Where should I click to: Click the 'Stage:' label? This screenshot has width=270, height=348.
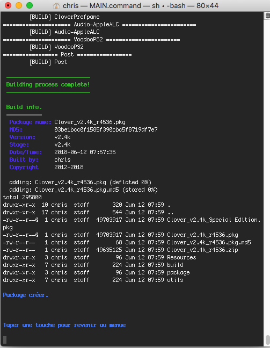coord(19,144)
